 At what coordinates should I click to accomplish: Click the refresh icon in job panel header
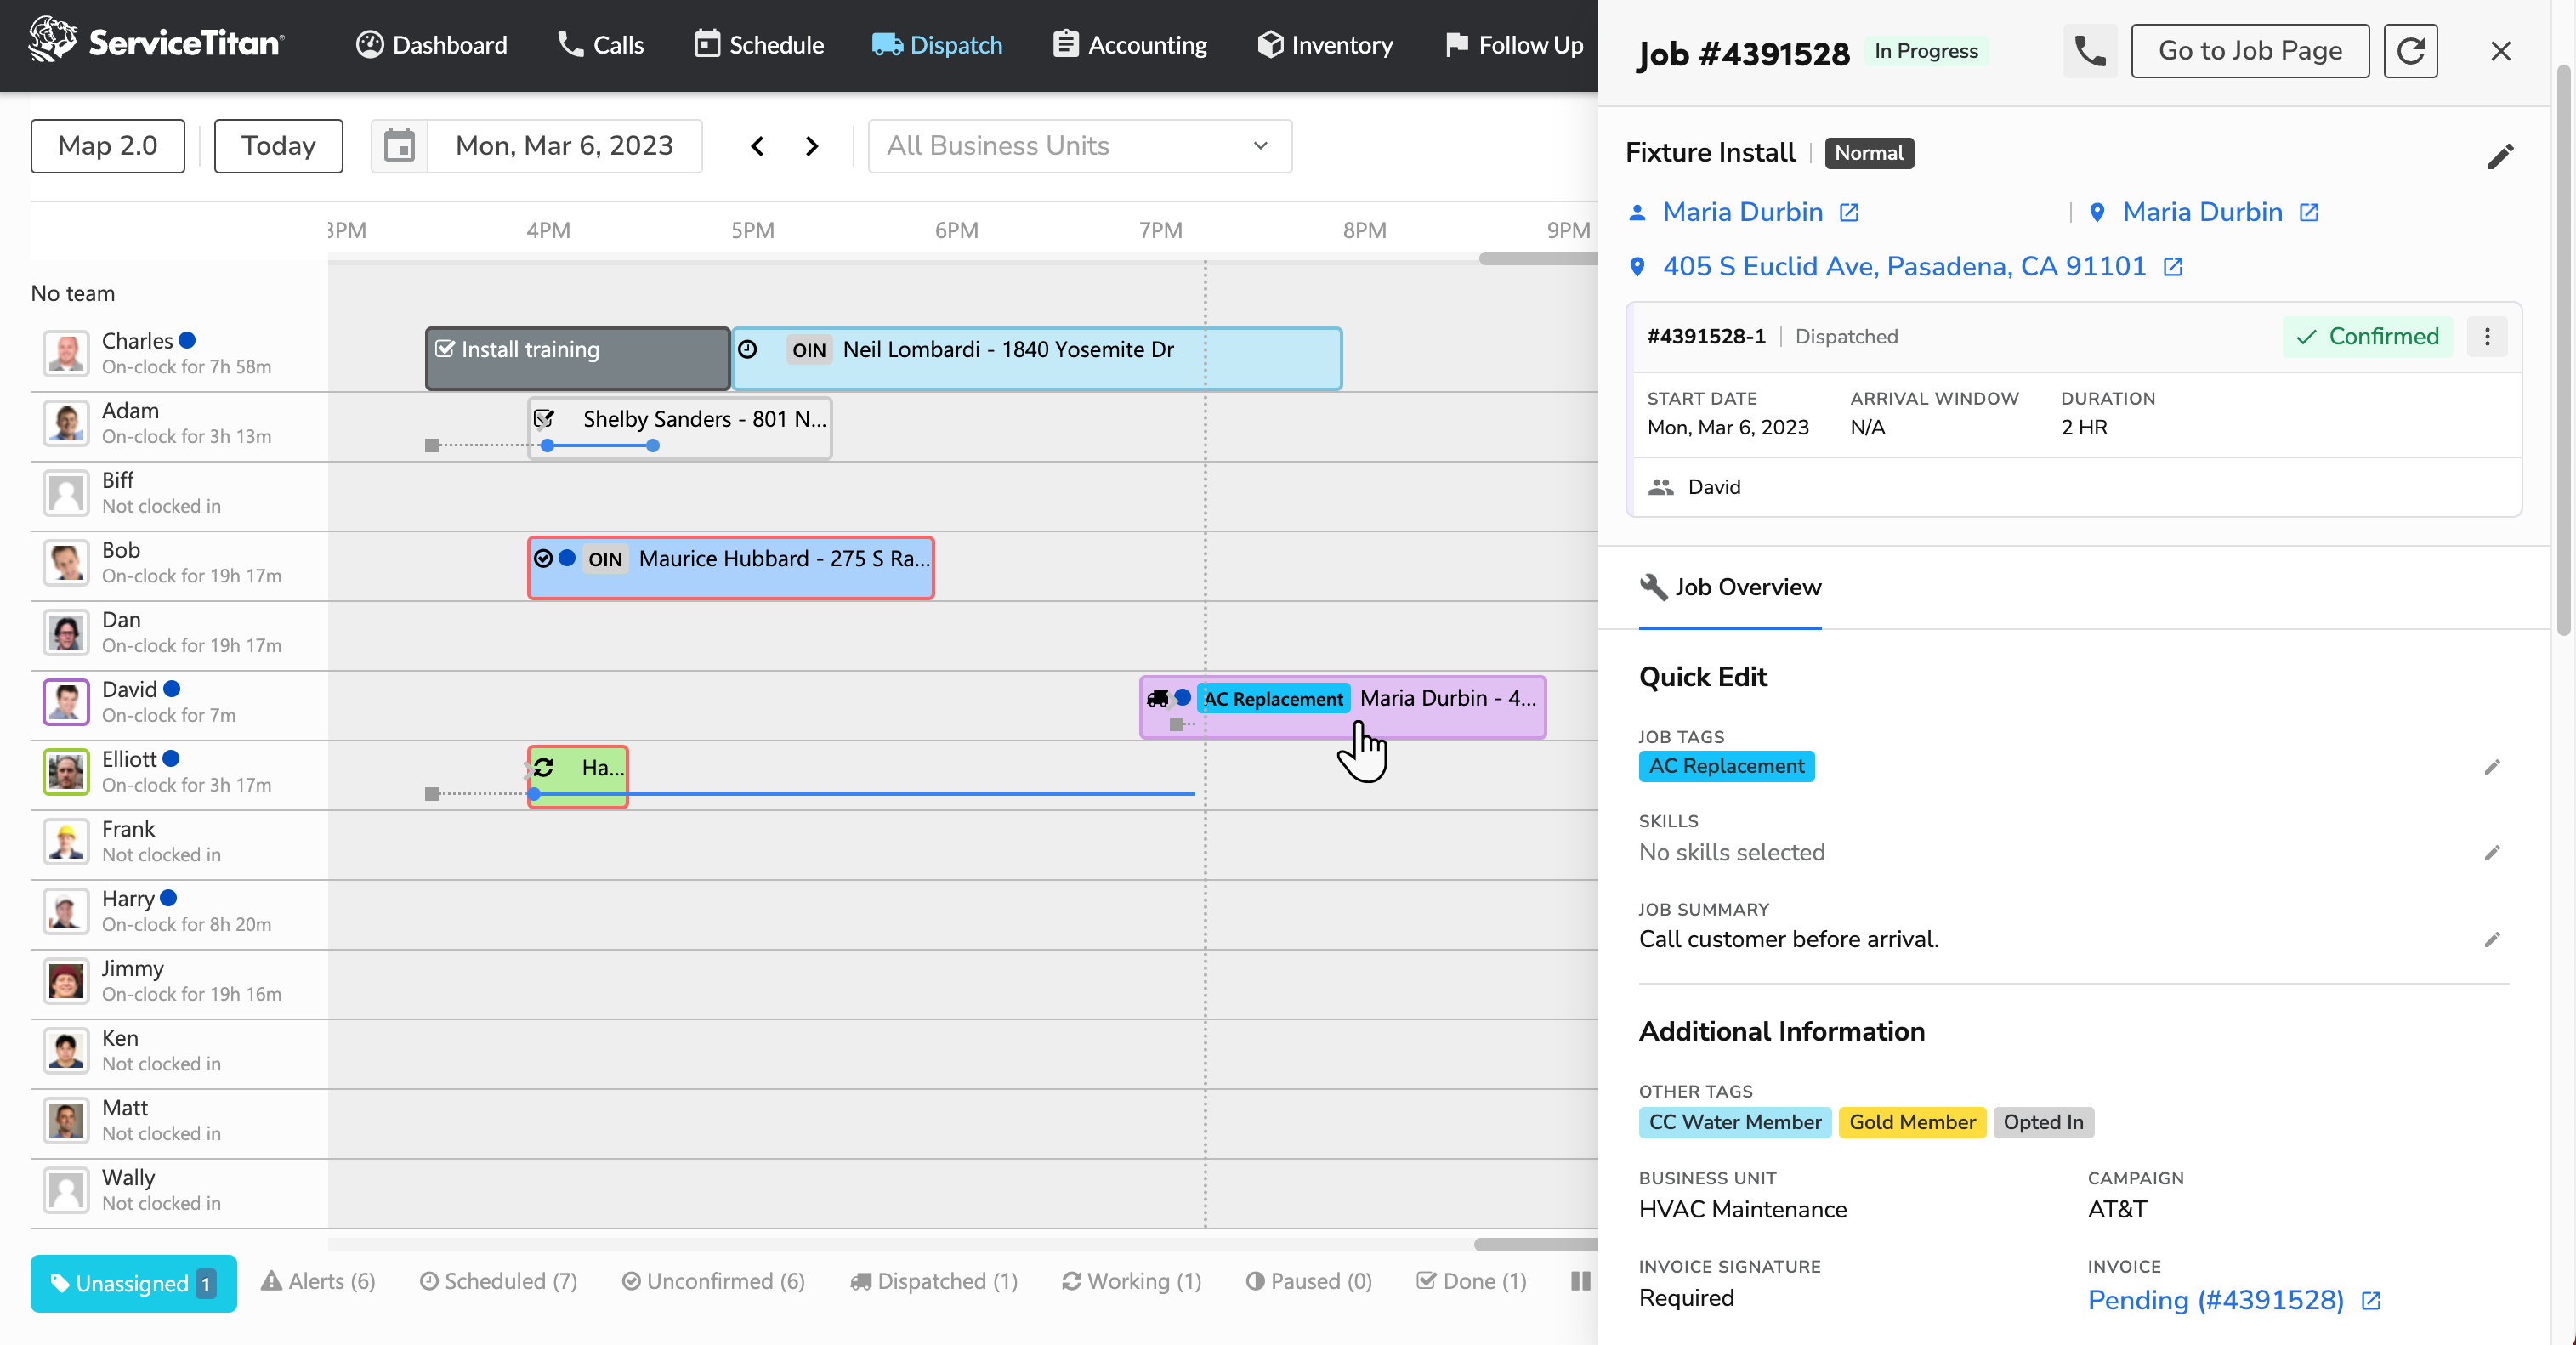(2410, 51)
